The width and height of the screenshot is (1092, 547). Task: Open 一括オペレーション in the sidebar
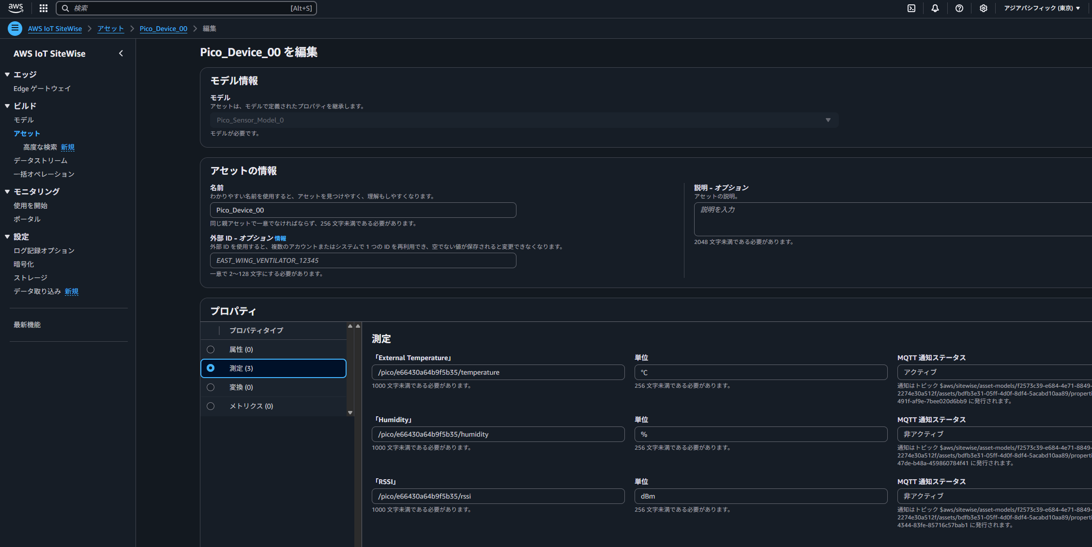44,174
